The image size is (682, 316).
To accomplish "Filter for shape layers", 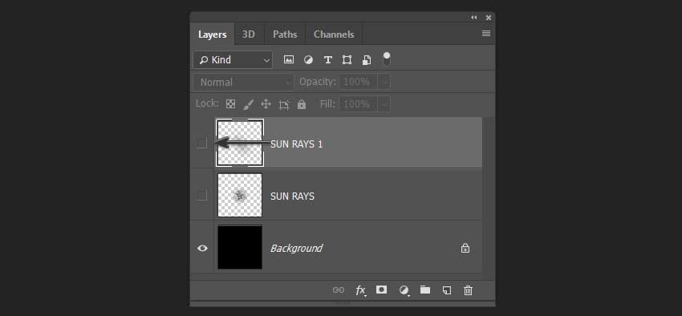I will [x=347, y=60].
